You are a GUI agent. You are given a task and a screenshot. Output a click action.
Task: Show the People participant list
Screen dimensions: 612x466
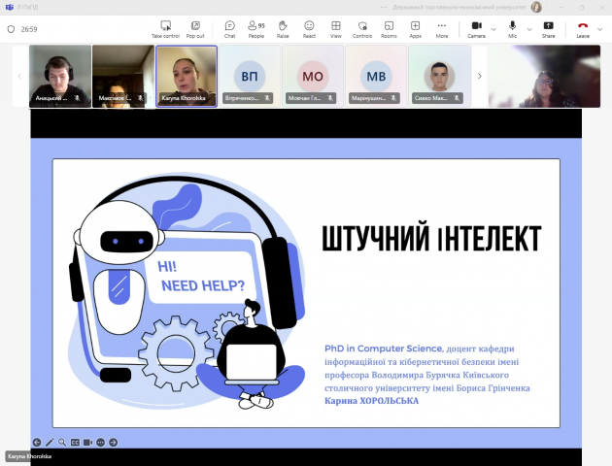coord(256,28)
